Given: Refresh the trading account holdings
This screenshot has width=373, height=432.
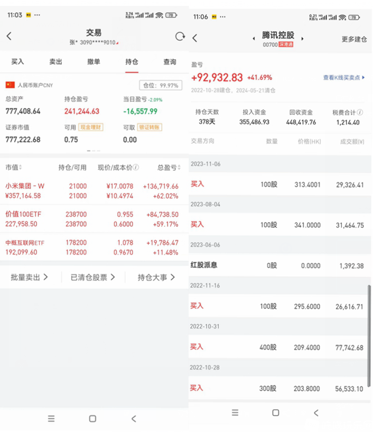Looking at the screenshot, I should (x=180, y=36).
